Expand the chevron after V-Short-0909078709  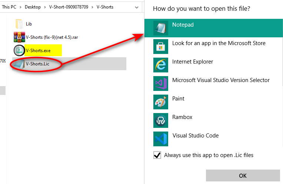[92, 7]
